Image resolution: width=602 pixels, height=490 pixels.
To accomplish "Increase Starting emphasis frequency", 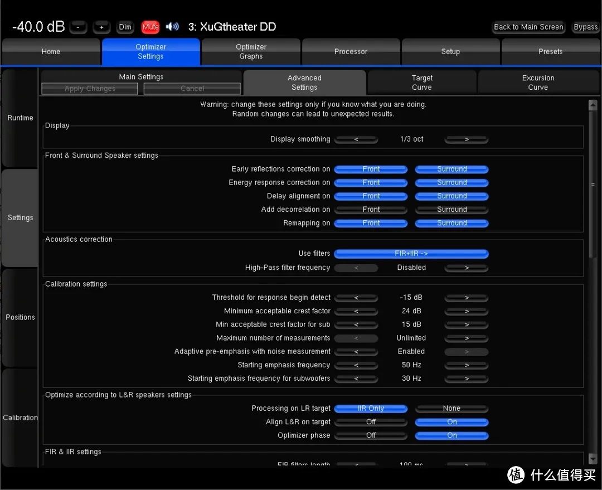I will [x=467, y=365].
